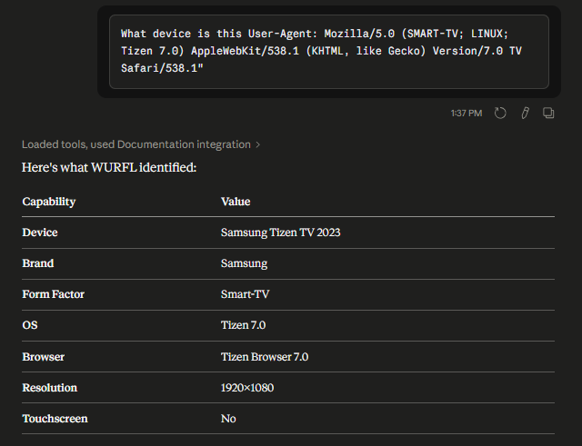
Task: Click the 'Value' column header
Action: tap(236, 202)
